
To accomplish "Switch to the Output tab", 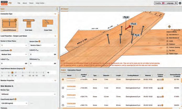I will [x=63, y=70].
